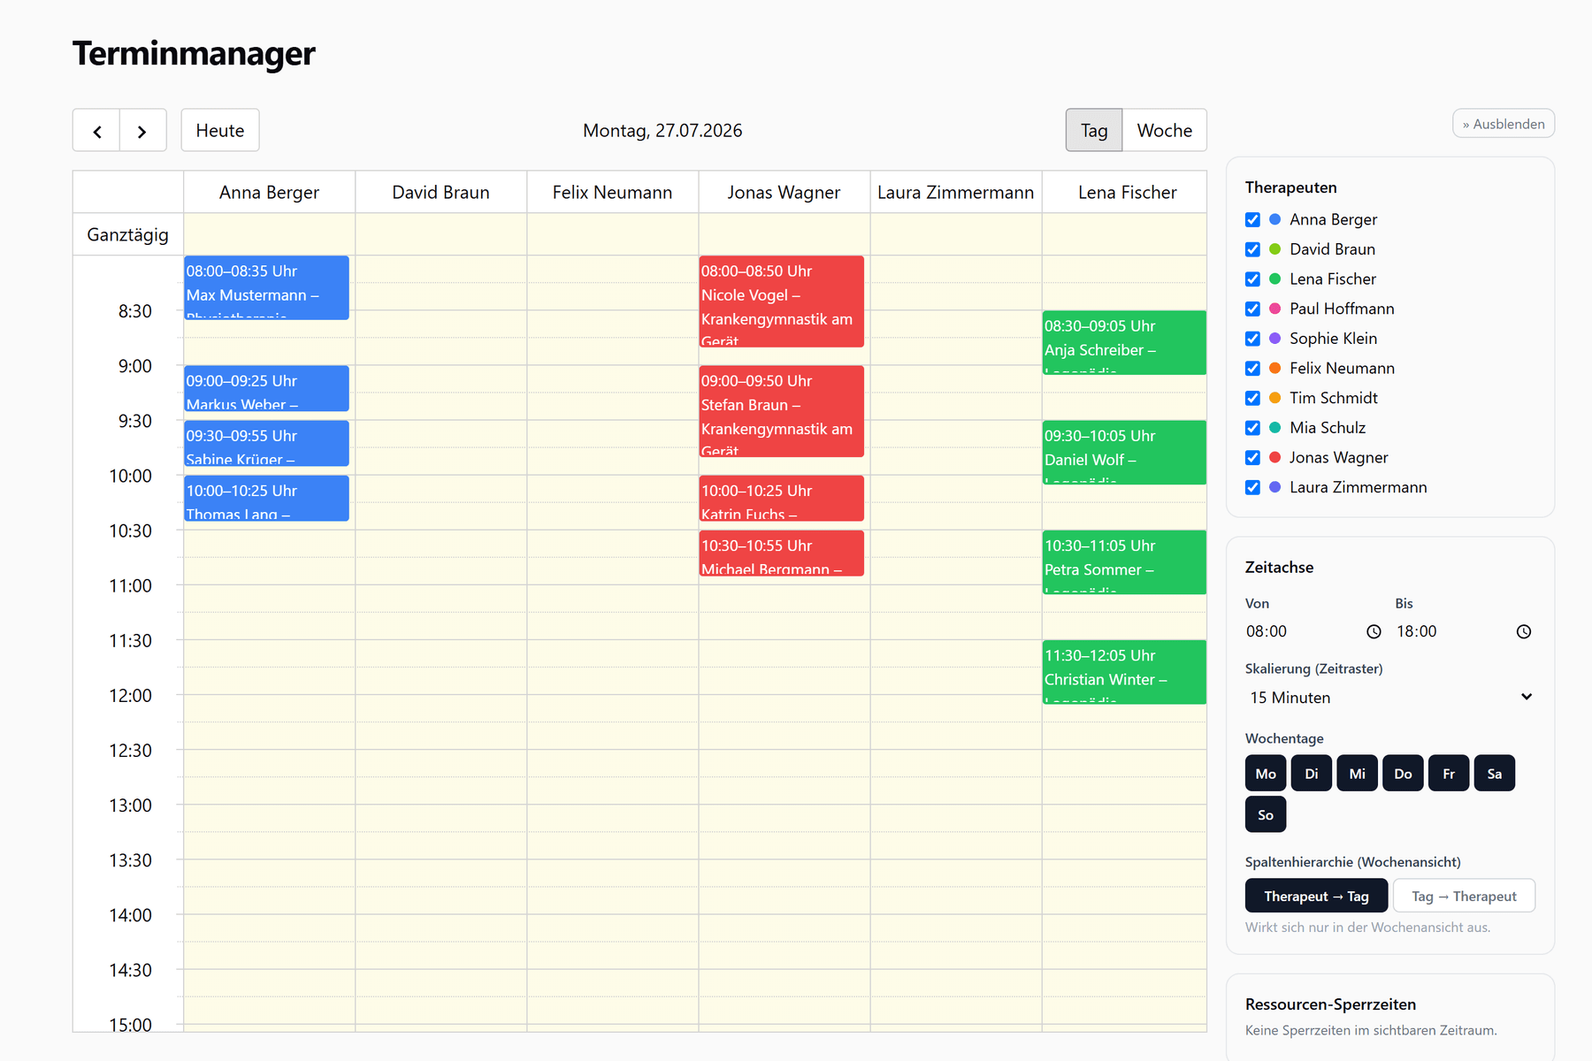Uncheck Sophie Klein therapist
This screenshot has height=1061, width=1592.
pos(1252,339)
